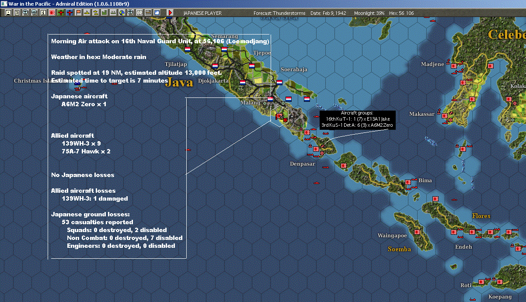Select the red plane on green background icon
The height and width of the screenshot is (302, 526).
click(x=61, y=13)
